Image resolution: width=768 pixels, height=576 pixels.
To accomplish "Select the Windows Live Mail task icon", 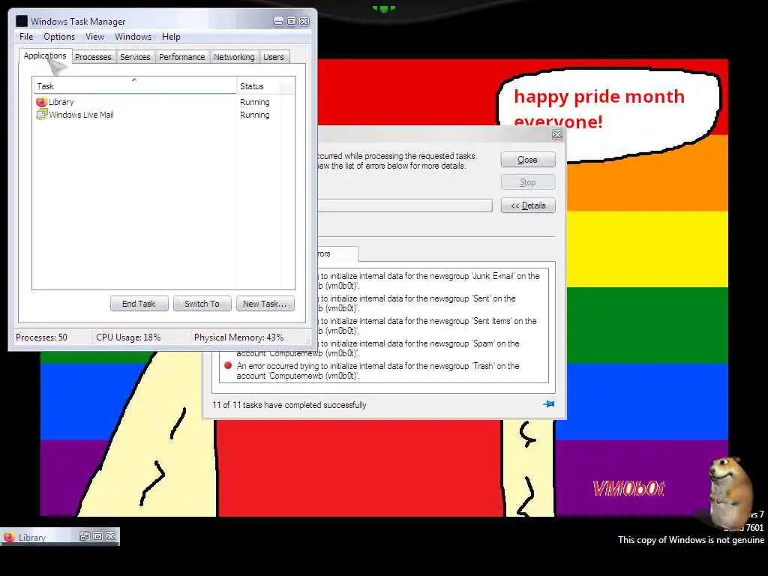I will (x=41, y=115).
